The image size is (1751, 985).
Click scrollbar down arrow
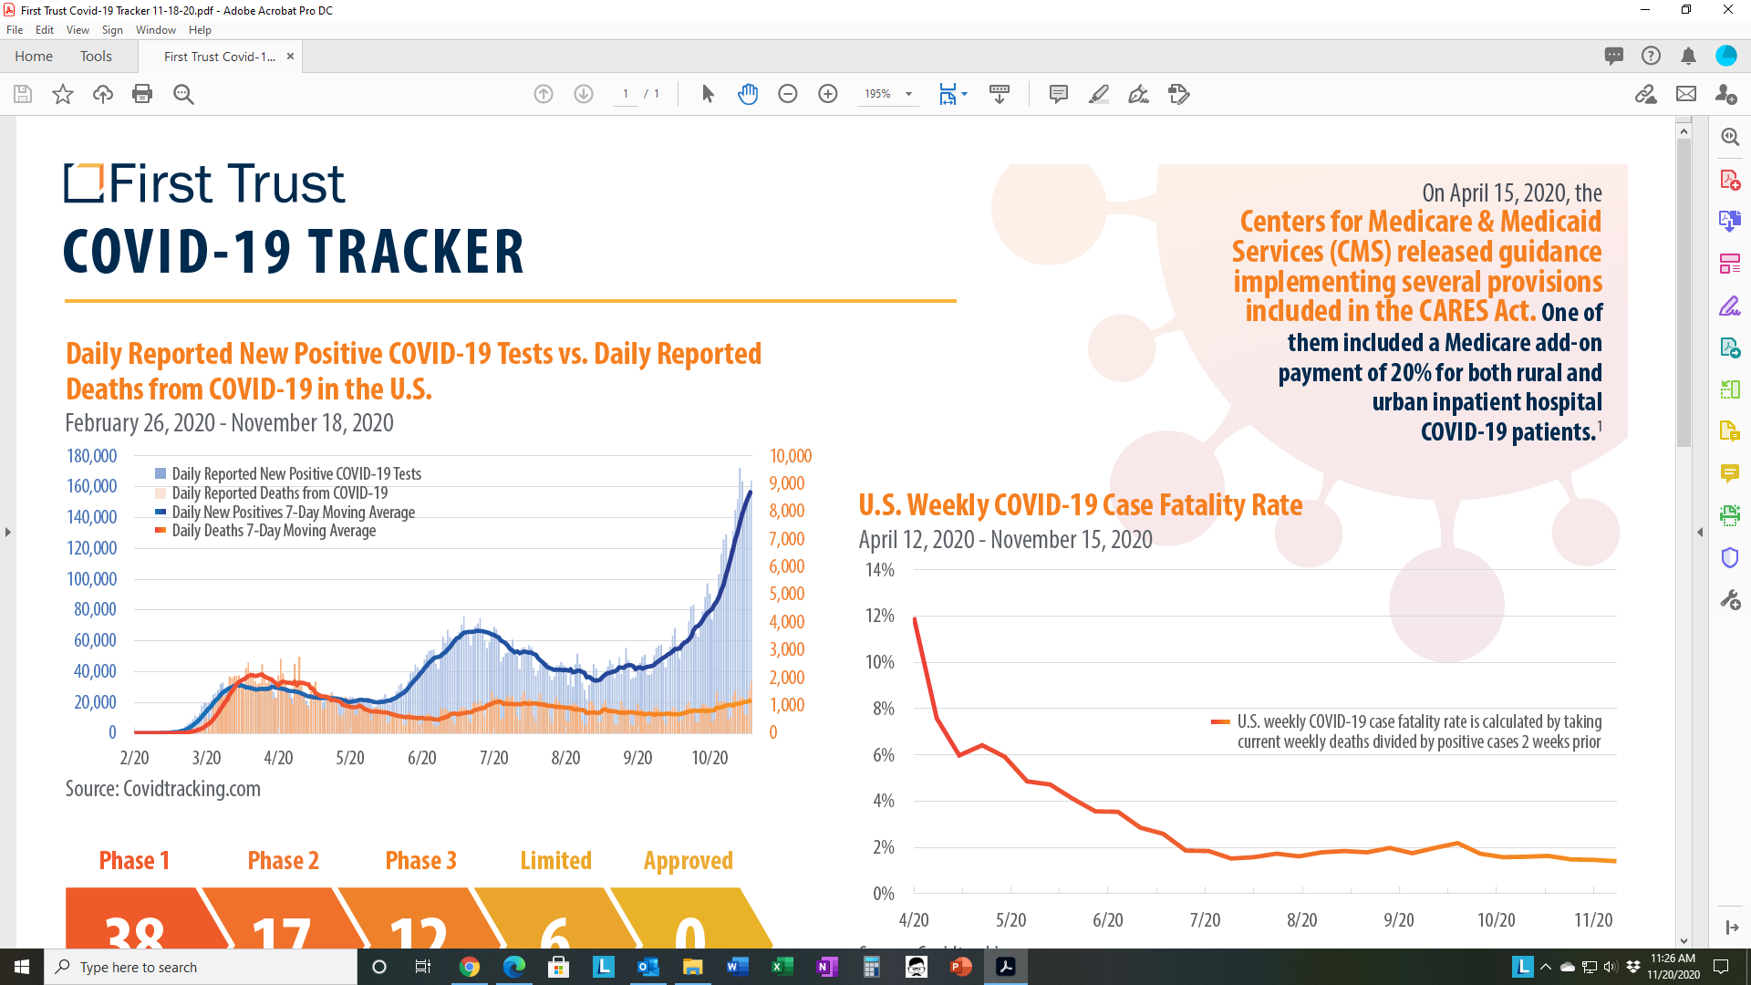(x=1684, y=940)
